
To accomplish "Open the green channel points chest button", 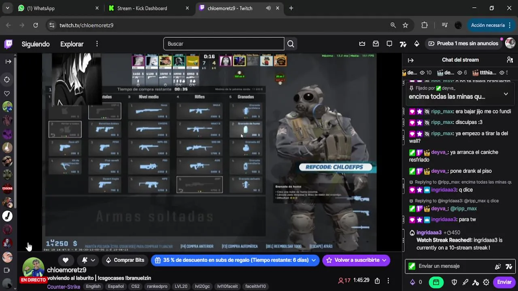I will (x=436, y=282).
